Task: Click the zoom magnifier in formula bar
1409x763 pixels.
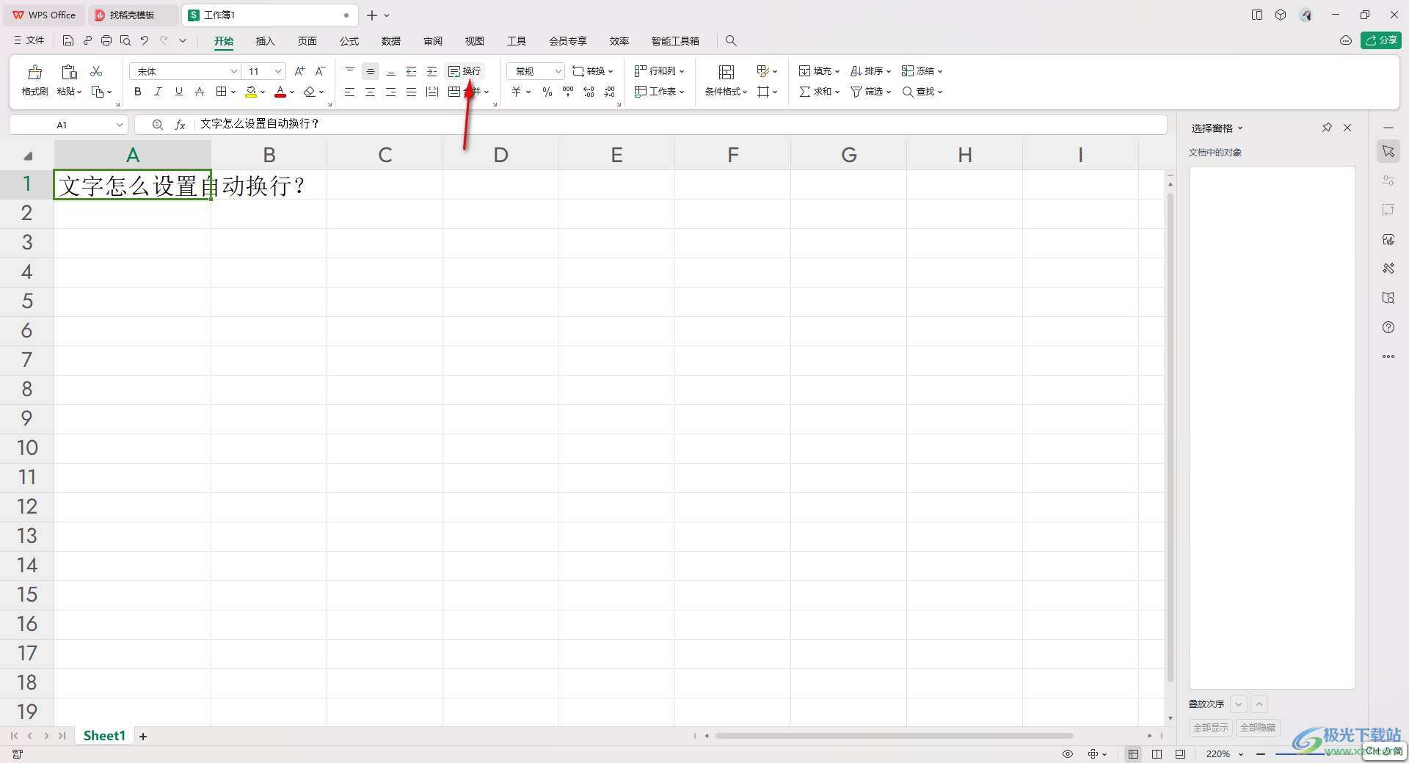Action: (157, 125)
